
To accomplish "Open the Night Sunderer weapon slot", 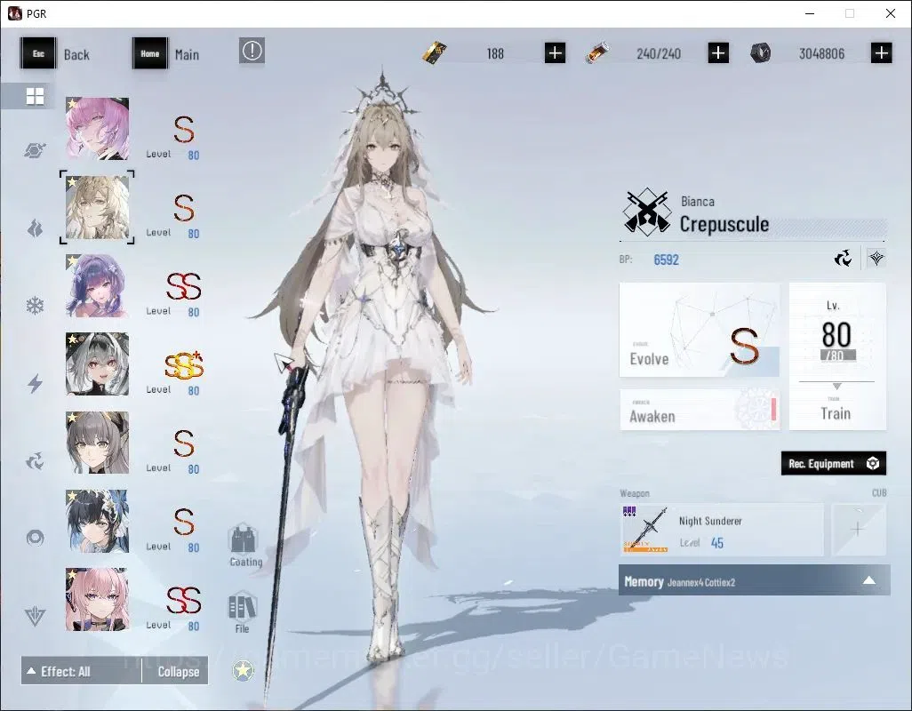I will tap(722, 530).
